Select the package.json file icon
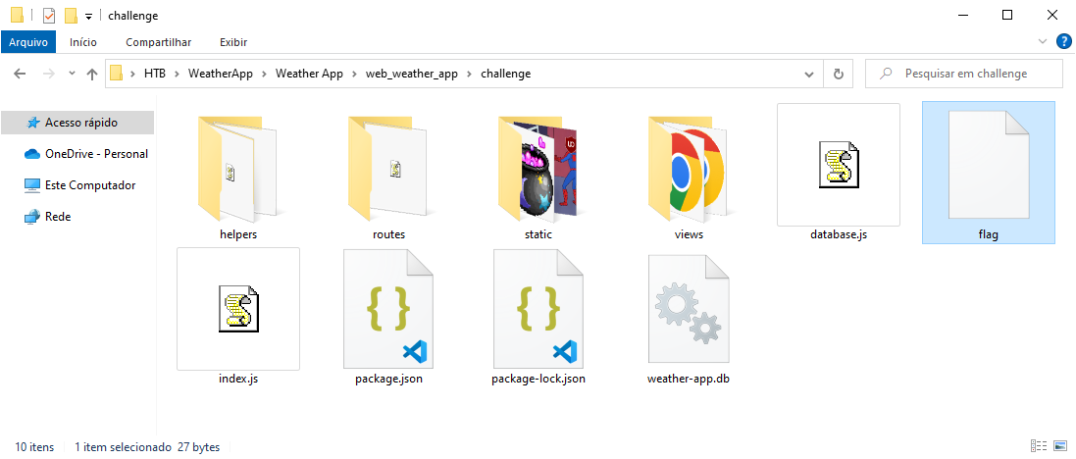 pyautogui.click(x=388, y=309)
